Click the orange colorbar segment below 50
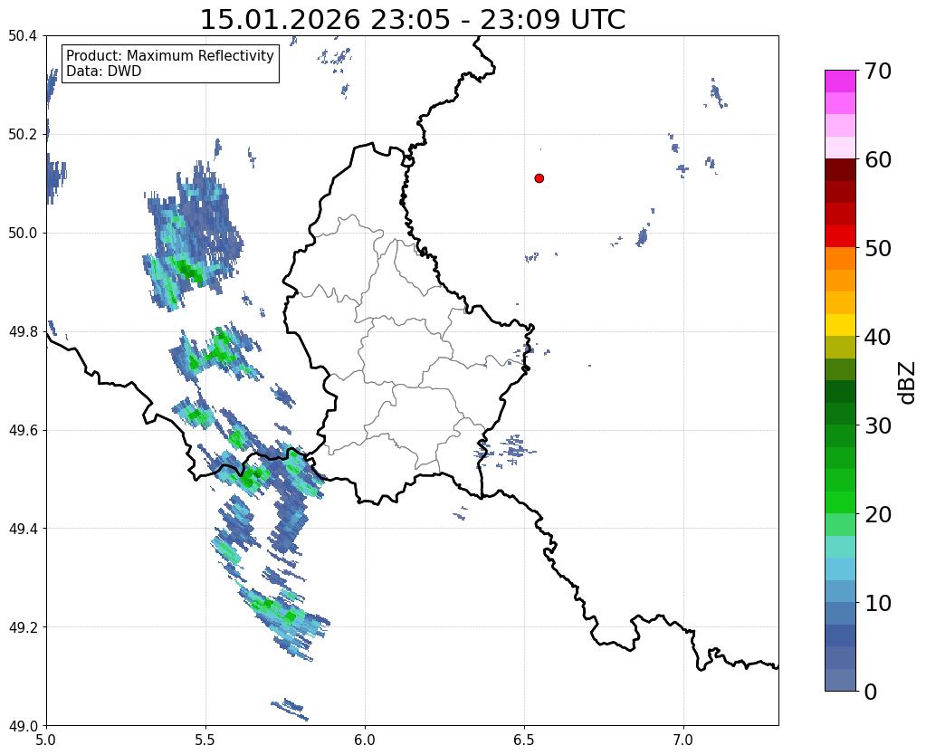 840,259
